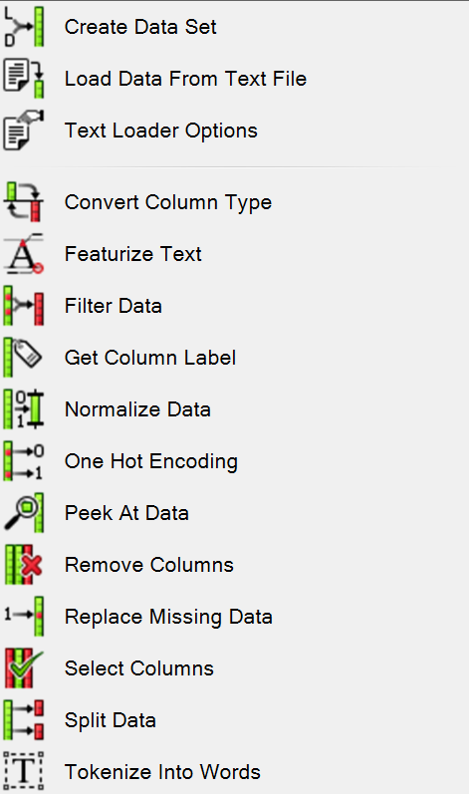Click the Select Columns checkmark icon
The image size is (469, 794).
coord(23,667)
